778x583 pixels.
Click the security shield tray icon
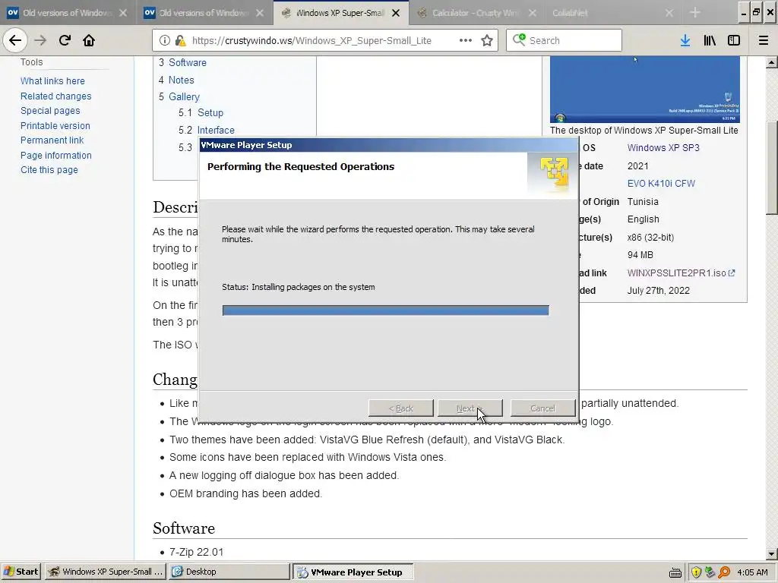point(696,572)
